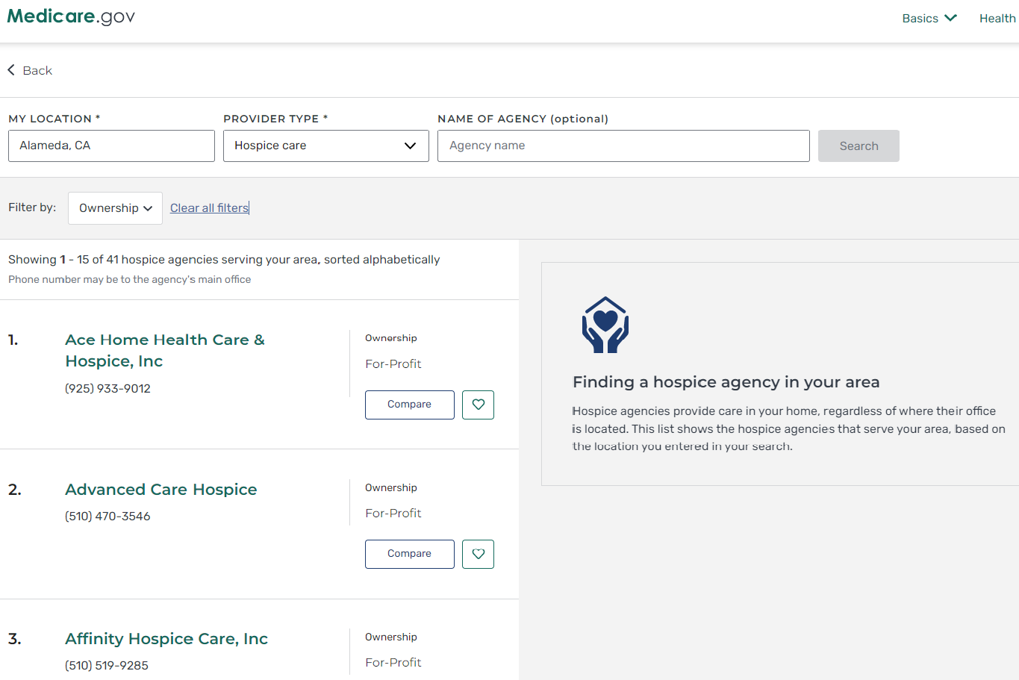Click phone number (510) 519-9285
The image size is (1019, 680).
[107, 665]
